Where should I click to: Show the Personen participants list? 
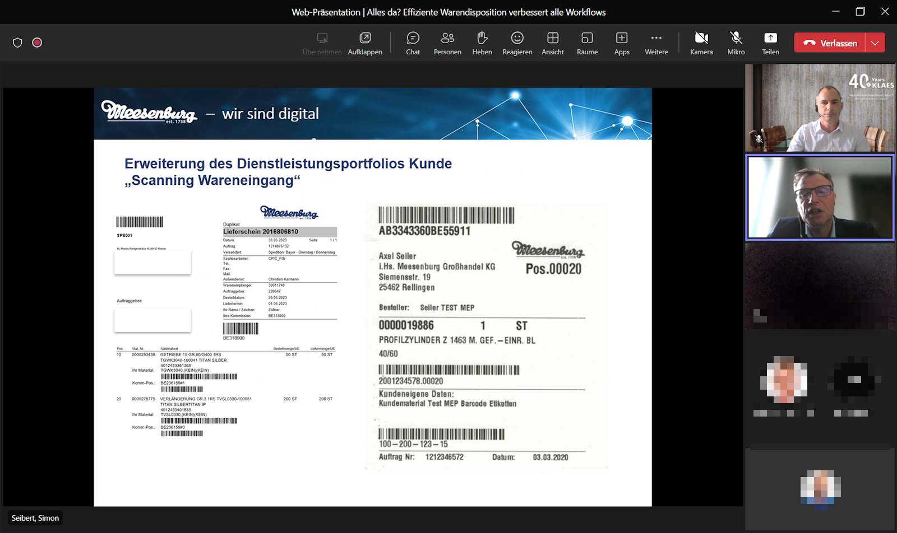click(x=447, y=43)
